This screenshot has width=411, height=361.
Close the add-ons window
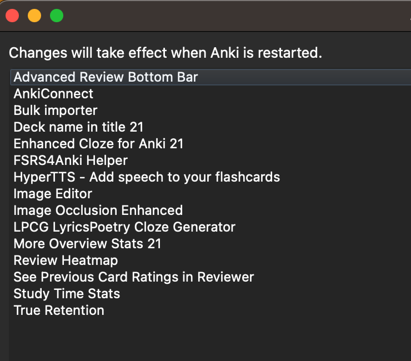click(12, 16)
